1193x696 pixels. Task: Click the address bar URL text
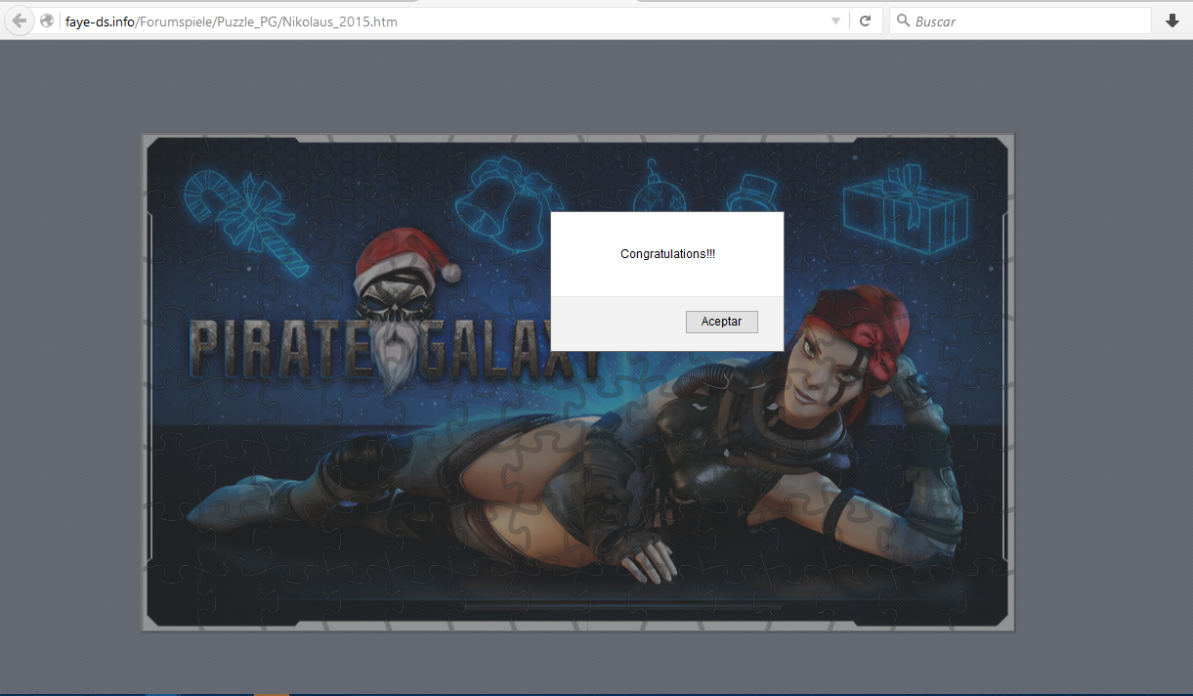232,21
